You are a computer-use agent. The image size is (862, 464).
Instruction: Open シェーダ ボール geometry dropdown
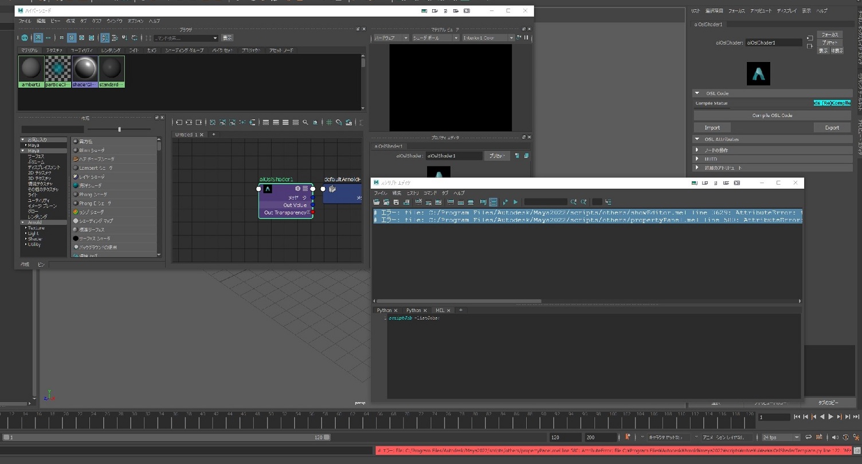point(436,38)
